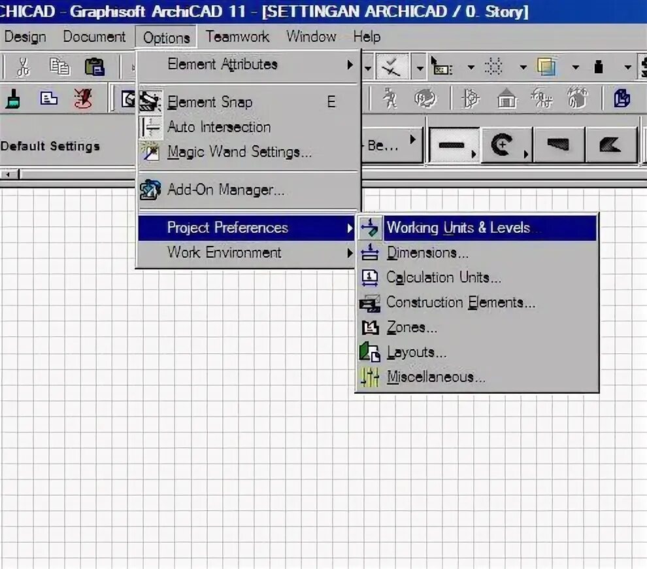Open Layouts preferences
This screenshot has height=569, width=647.
point(478,353)
